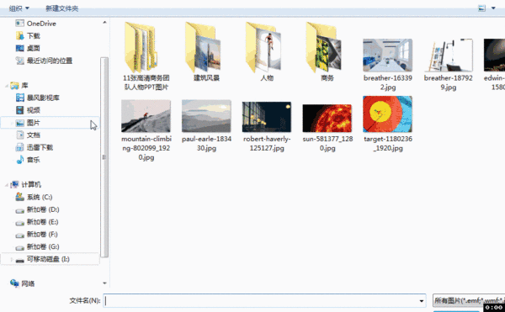Change view using the view mode icon

click(x=481, y=8)
